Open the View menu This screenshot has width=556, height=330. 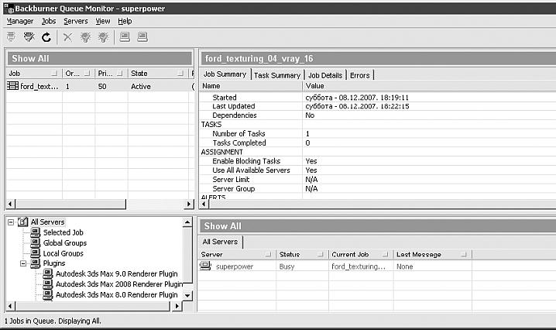click(103, 21)
